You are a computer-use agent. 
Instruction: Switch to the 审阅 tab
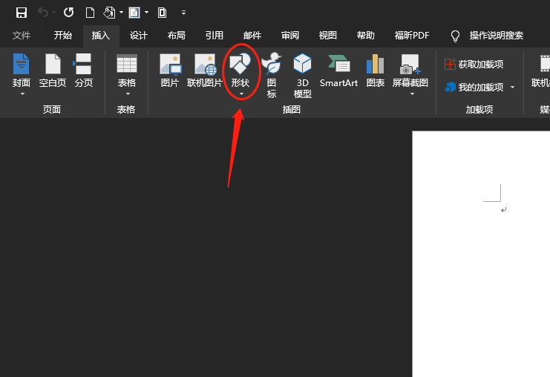click(x=290, y=36)
